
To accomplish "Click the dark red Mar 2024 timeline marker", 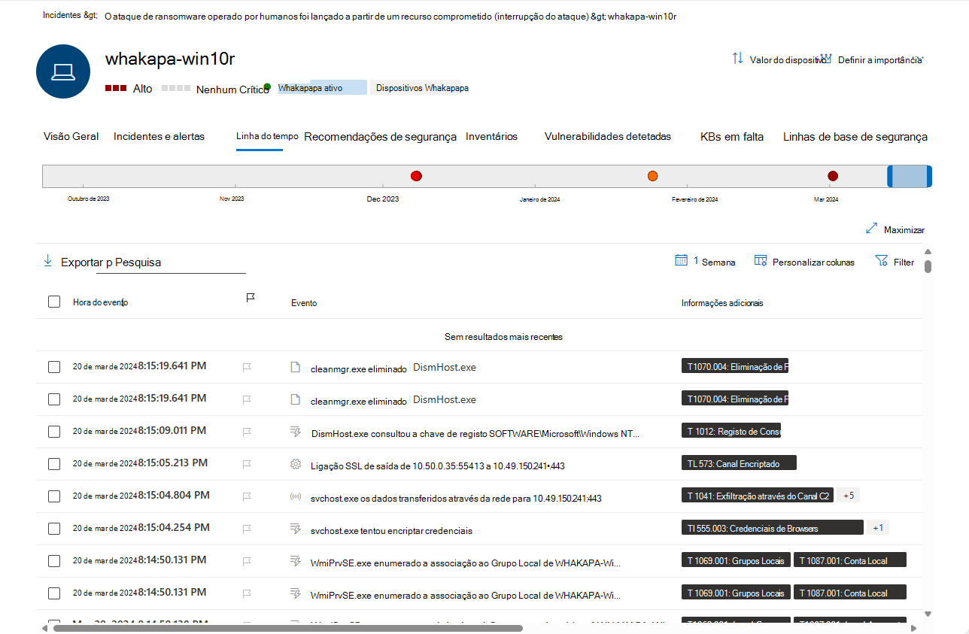I will point(833,176).
